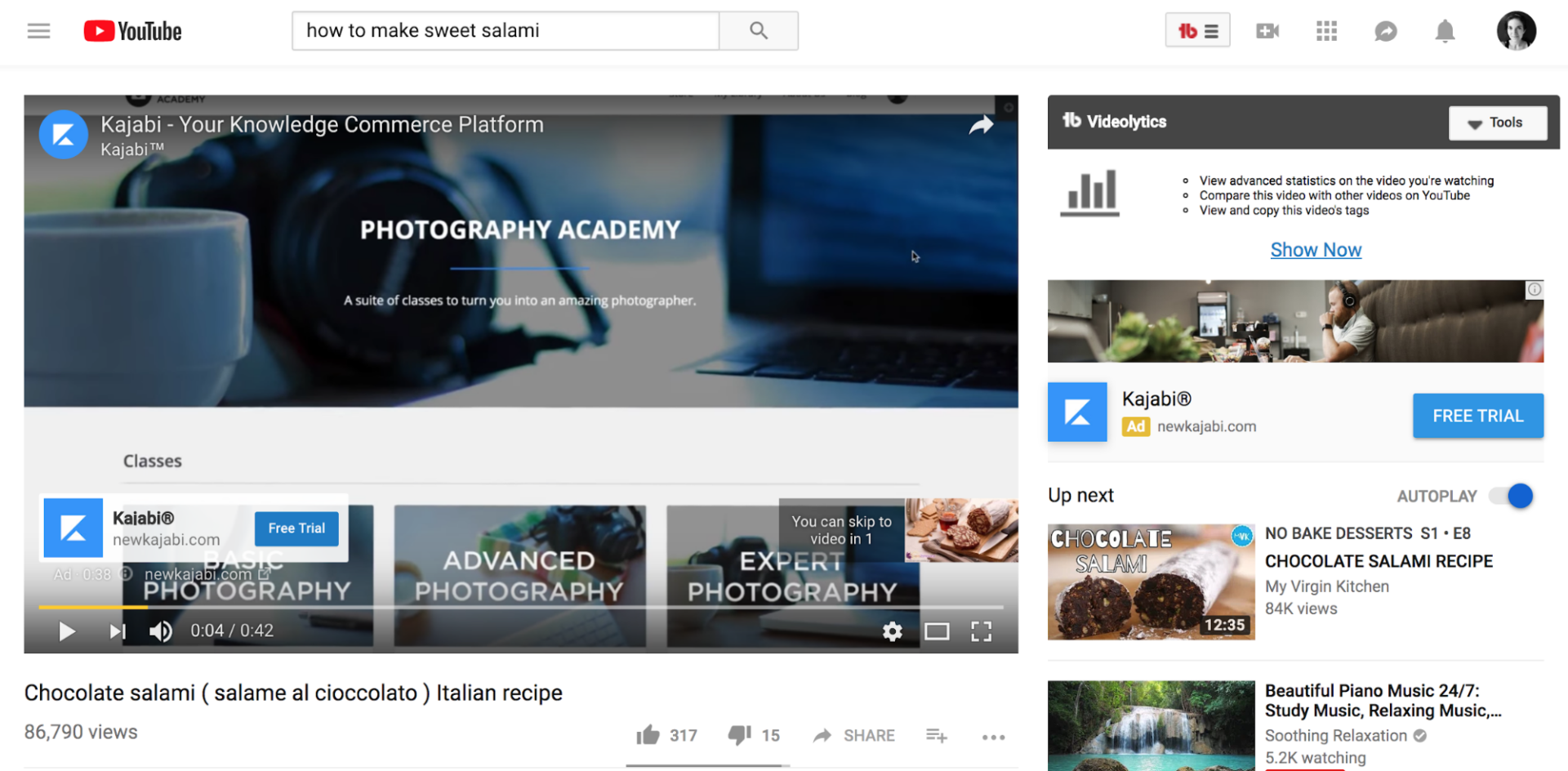The height and width of the screenshot is (771, 1568).
Task: Open the Chocolate Salami Recipe thumbnail
Action: (1151, 582)
